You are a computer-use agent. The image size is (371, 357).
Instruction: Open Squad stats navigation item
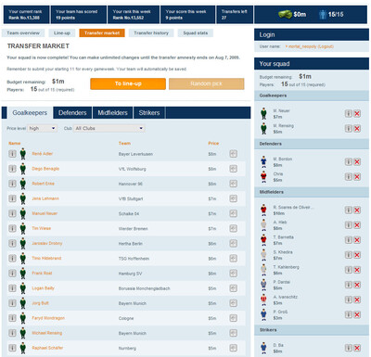196,33
